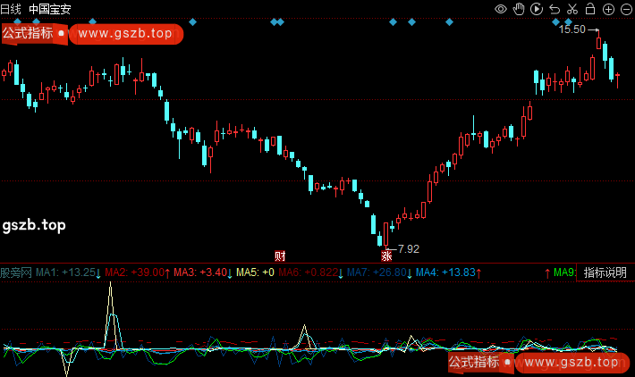Select the hand pan tool
This screenshot has height=377, width=635.
pos(519,9)
